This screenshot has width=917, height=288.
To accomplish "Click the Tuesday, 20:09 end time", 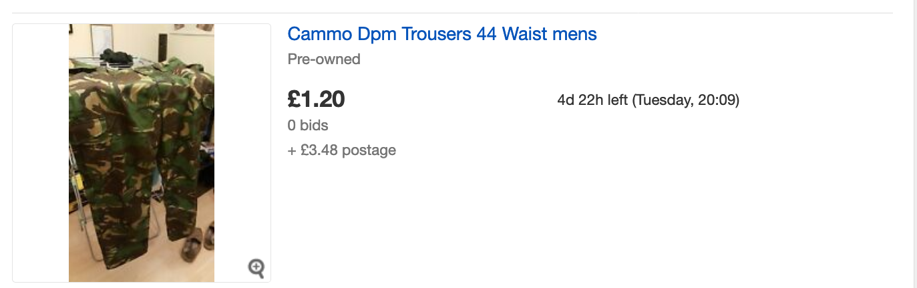I will click(x=686, y=100).
